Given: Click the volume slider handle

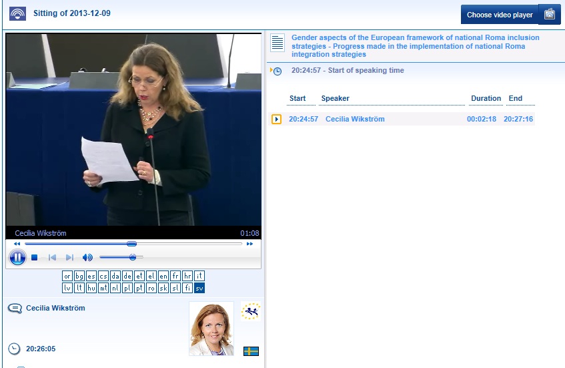Looking at the screenshot, I should [133, 257].
